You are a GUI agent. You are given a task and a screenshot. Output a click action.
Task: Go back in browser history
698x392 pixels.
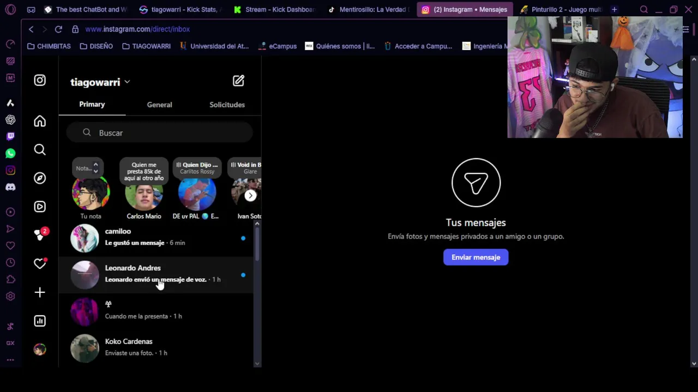[31, 29]
